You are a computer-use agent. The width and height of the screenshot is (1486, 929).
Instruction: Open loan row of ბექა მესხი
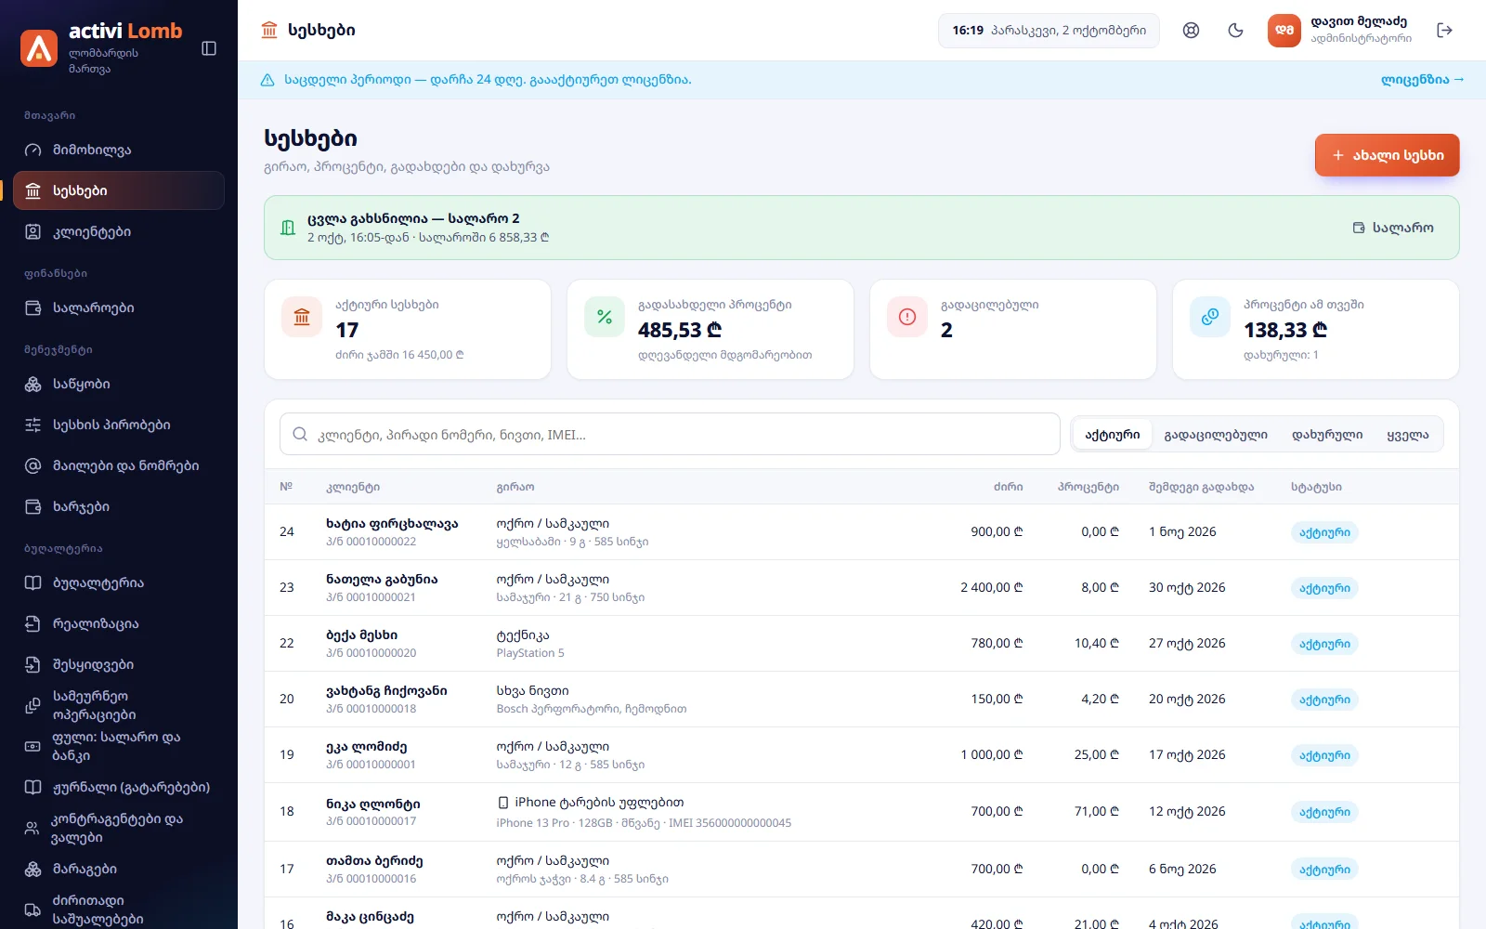pos(861,643)
